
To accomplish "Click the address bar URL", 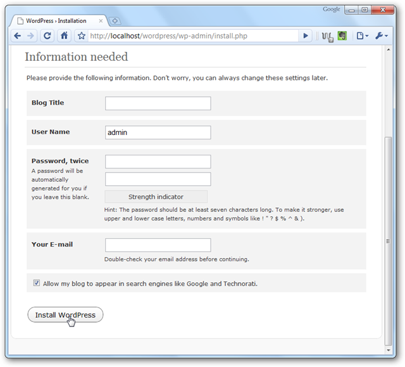I will pyautogui.click(x=168, y=36).
